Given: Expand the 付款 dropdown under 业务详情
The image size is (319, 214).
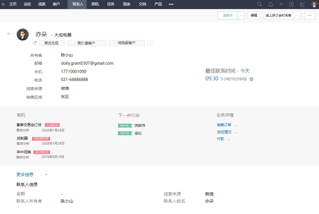Looking at the screenshot, I should coord(229,139).
